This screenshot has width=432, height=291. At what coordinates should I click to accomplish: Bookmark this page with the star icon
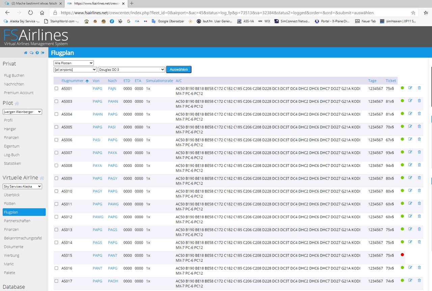click(x=413, y=12)
